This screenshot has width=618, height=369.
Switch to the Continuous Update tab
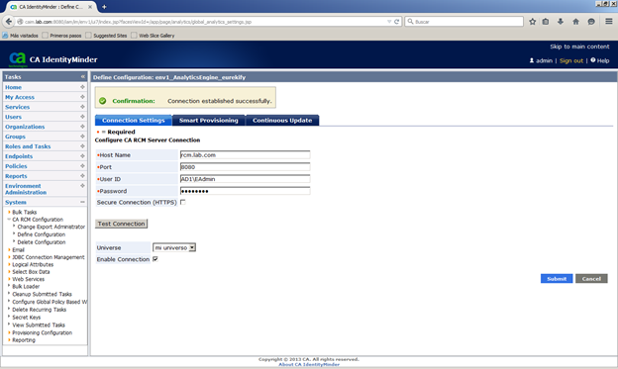click(282, 120)
